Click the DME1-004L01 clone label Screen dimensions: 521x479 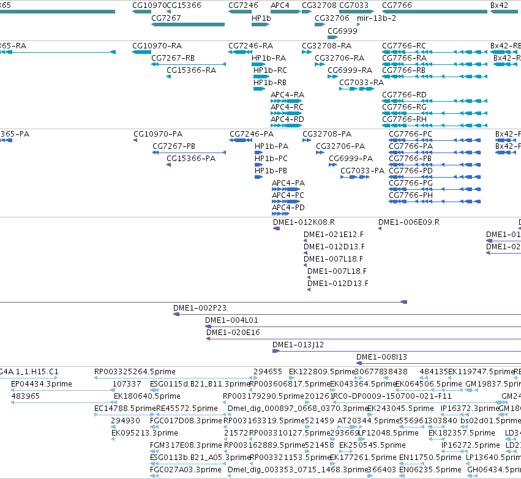[x=231, y=320]
